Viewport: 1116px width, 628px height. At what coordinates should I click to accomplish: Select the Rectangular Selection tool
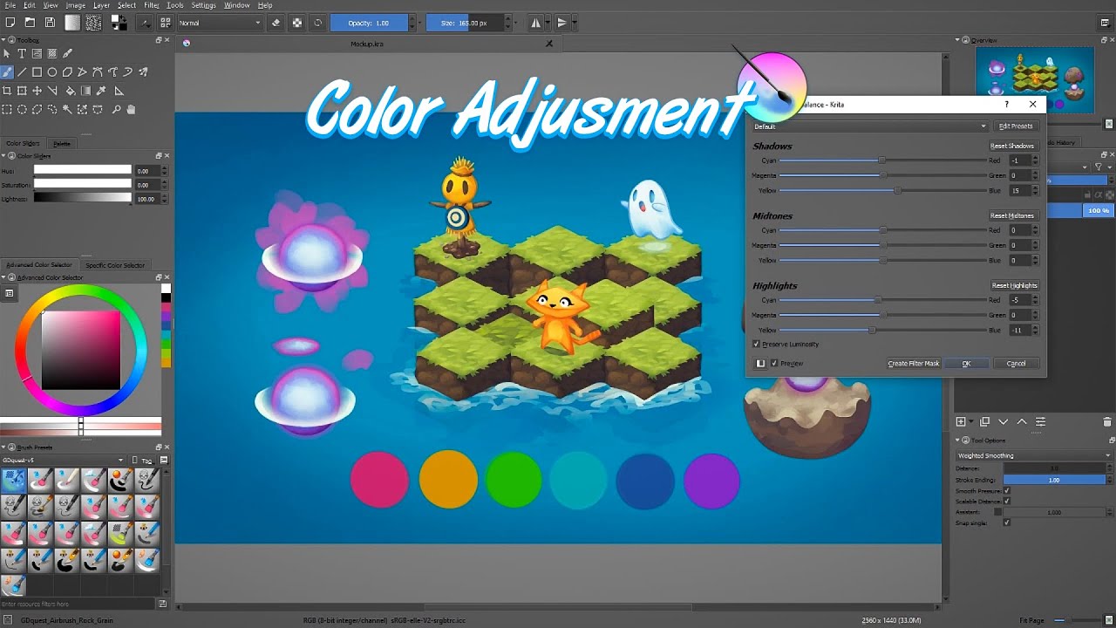coord(7,110)
